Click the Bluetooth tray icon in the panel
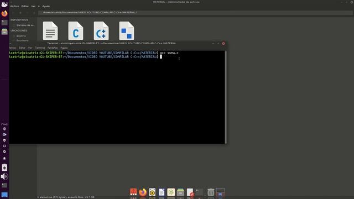 click(x=4, y=129)
